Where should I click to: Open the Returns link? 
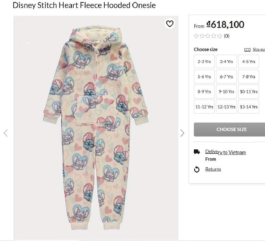(x=213, y=169)
